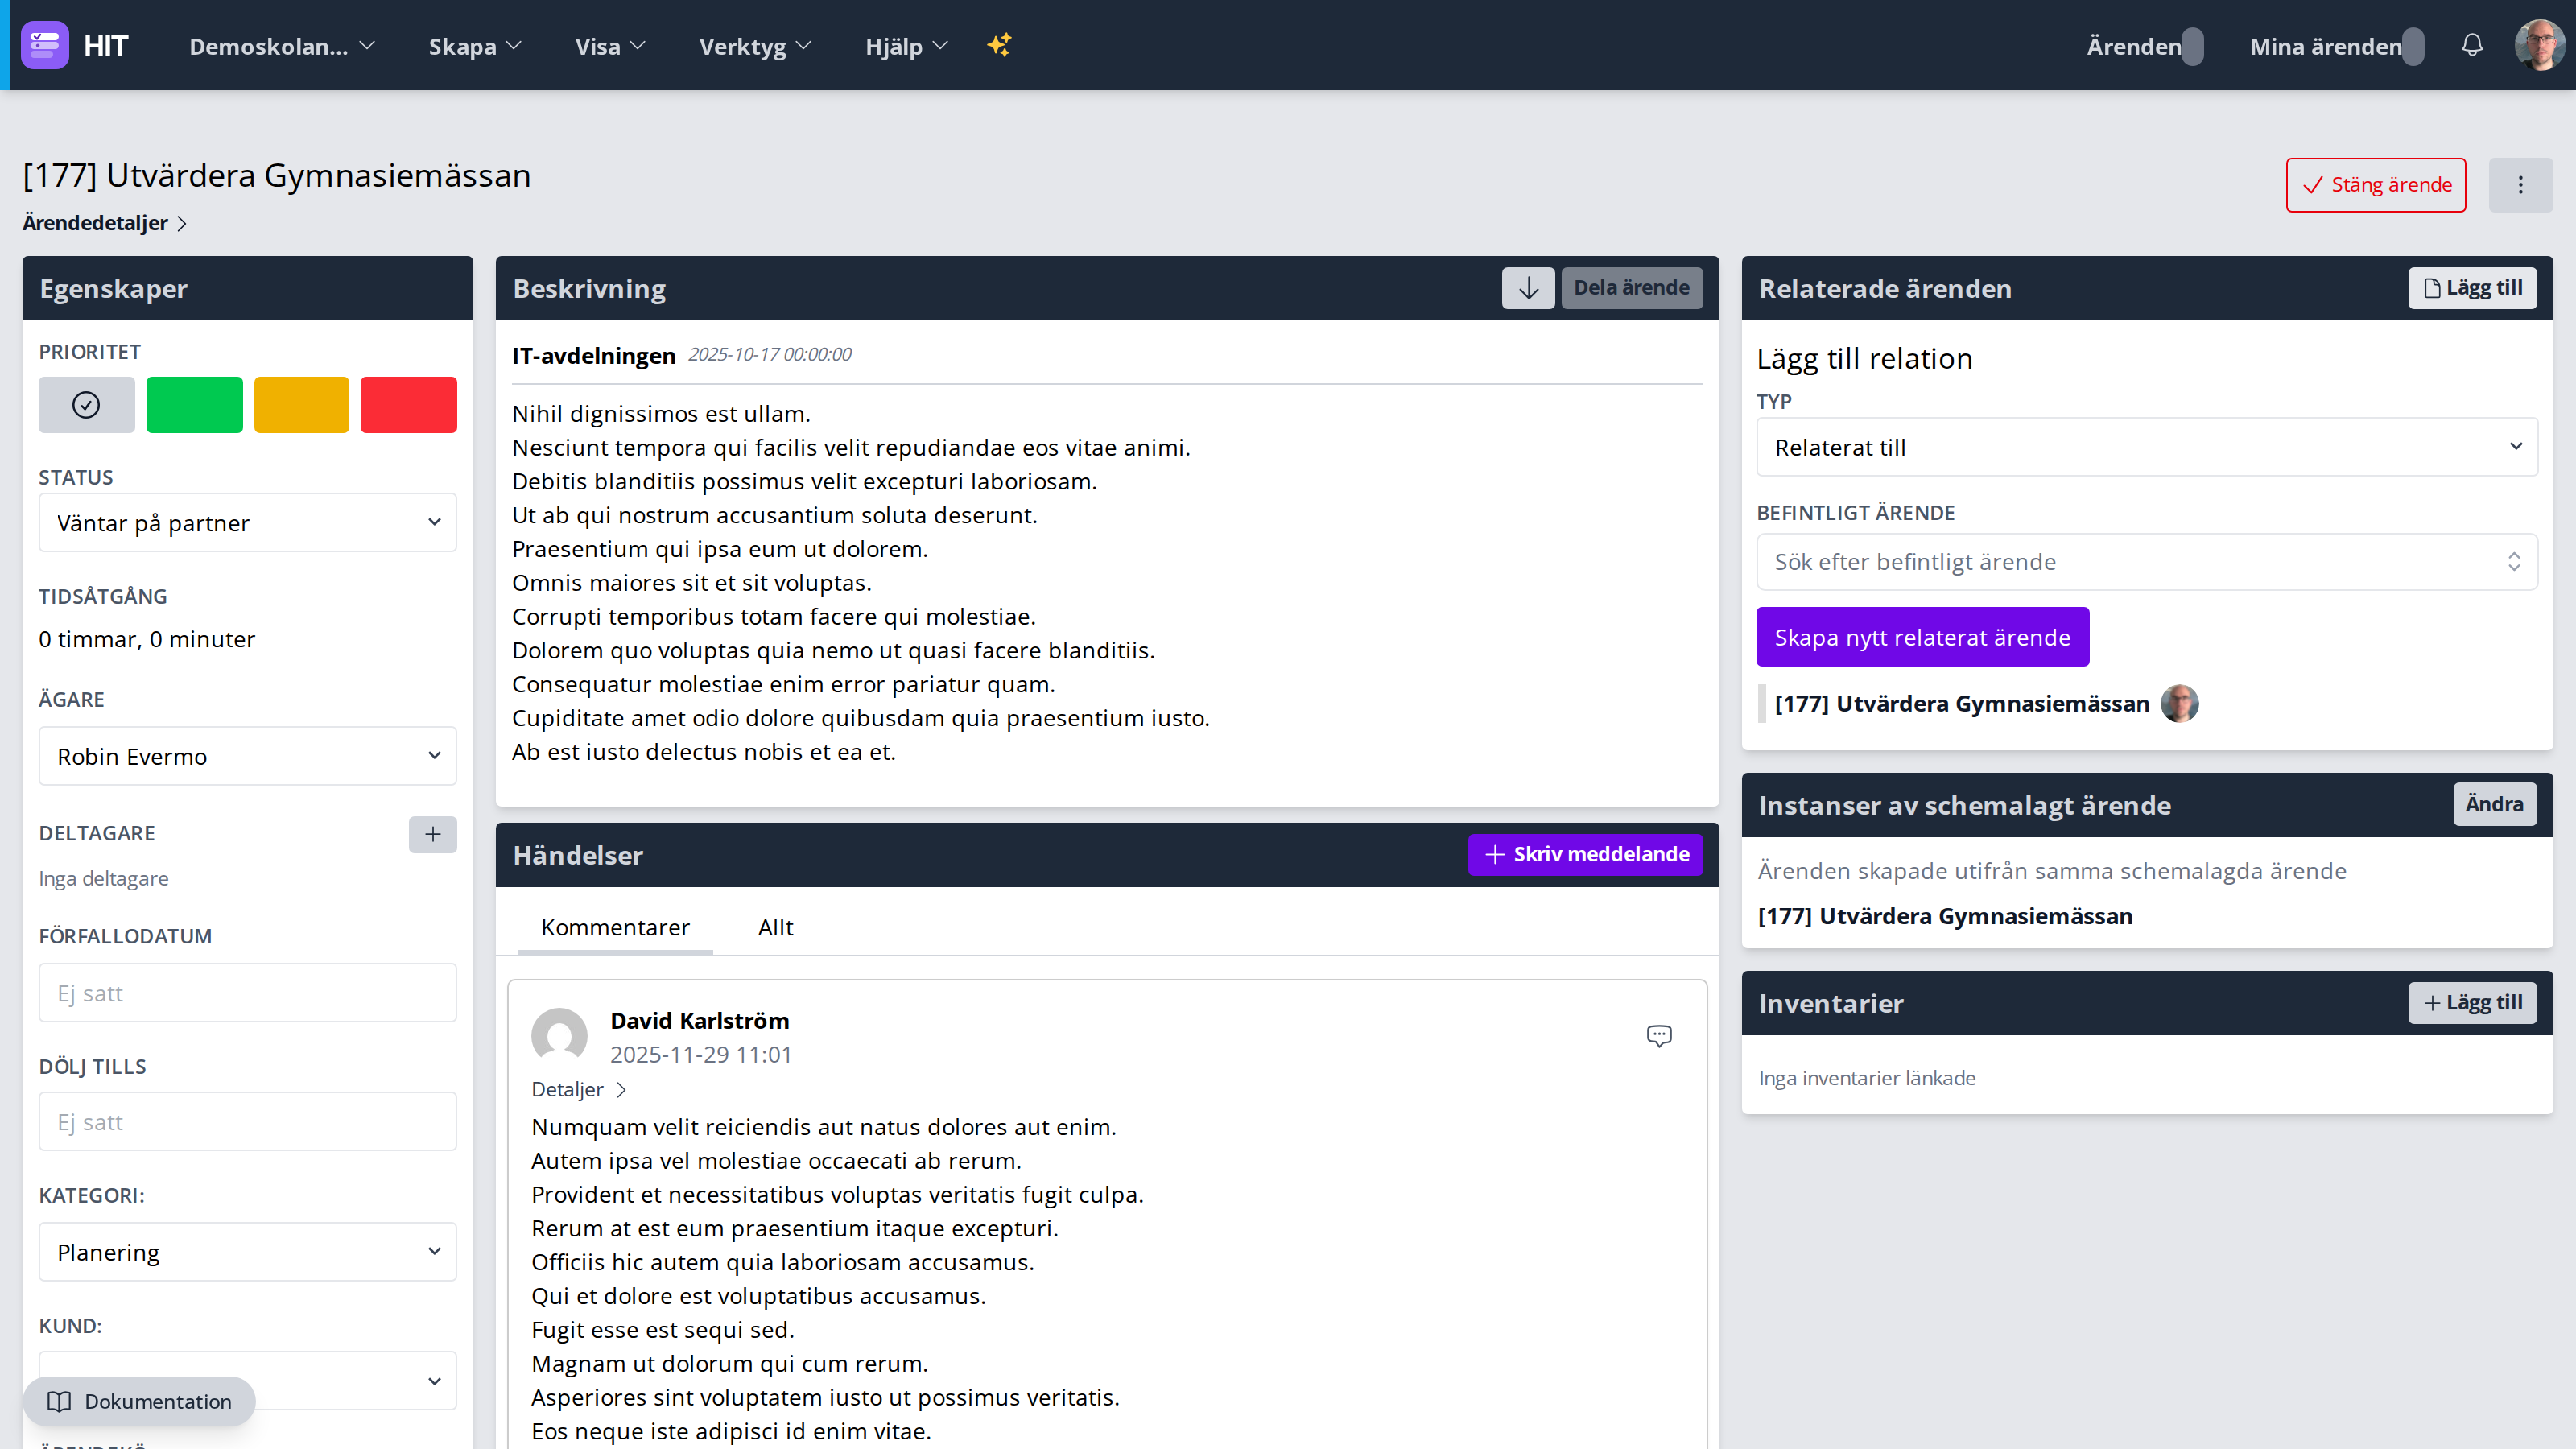This screenshot has width=2576, height=1449.
Task: Open related ticket [177] Utvärdera Gymnasiemässan
Action: coord(1962,703)
